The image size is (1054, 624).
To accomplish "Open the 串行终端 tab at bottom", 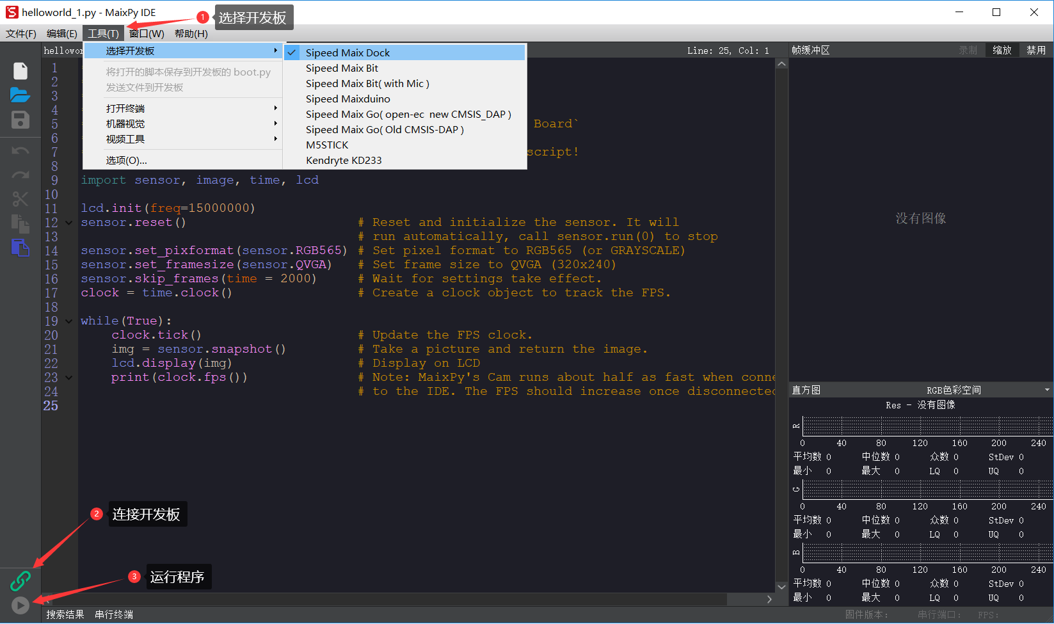I will 114,614.
